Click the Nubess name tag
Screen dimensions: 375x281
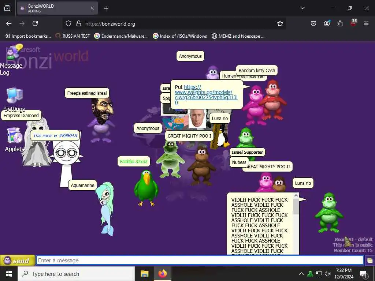pos(239,162)
